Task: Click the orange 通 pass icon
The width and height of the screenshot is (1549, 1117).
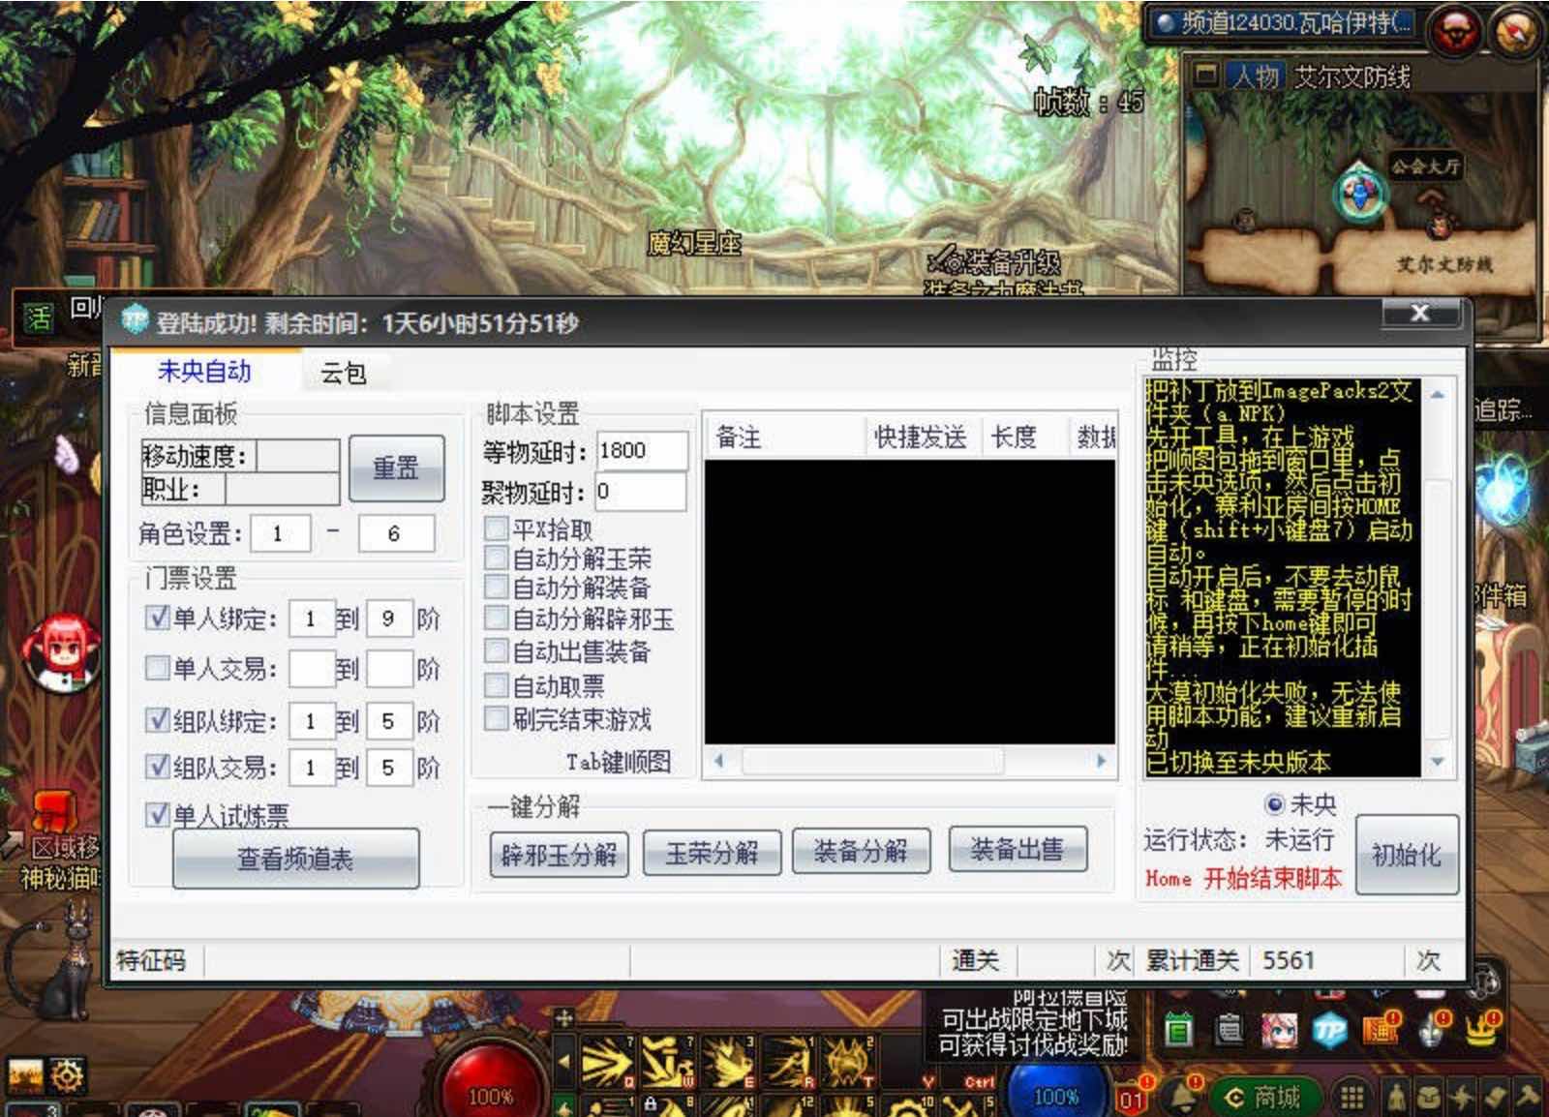Action: [1381, 1029]
